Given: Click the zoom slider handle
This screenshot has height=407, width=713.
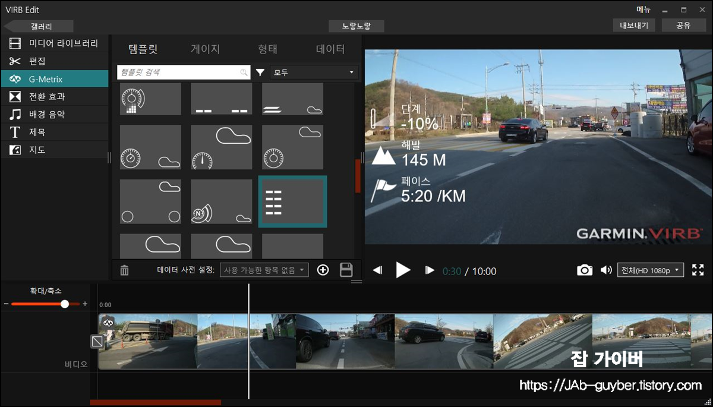Looking at the screenshot, I should [65, 304].
